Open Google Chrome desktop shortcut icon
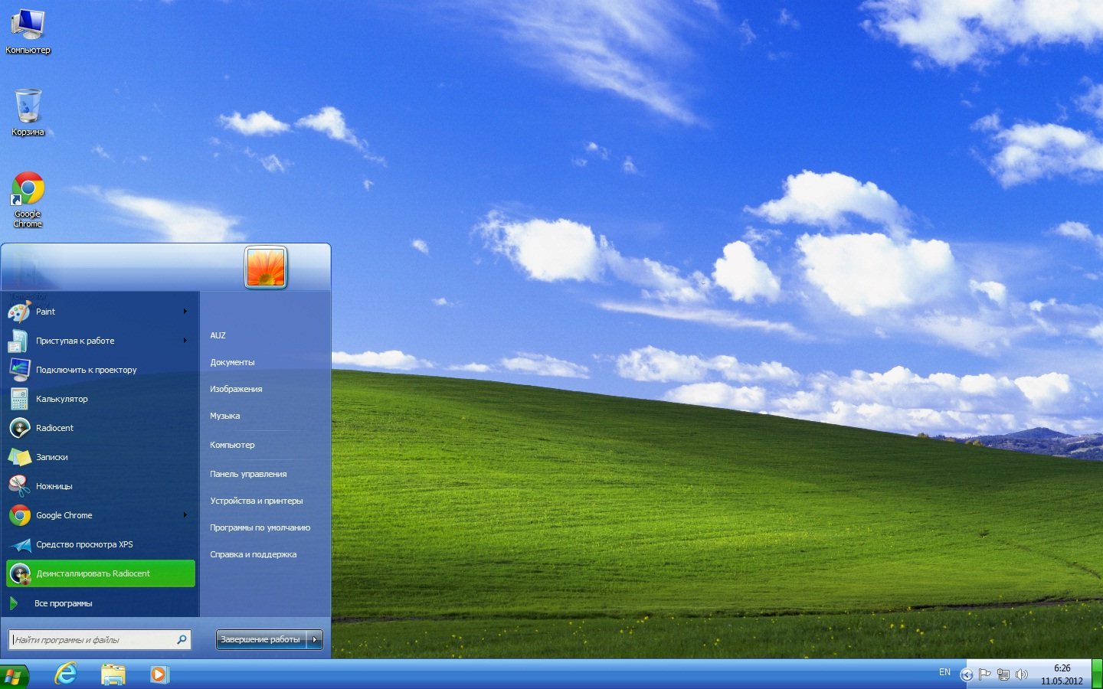 pos(28,189)
